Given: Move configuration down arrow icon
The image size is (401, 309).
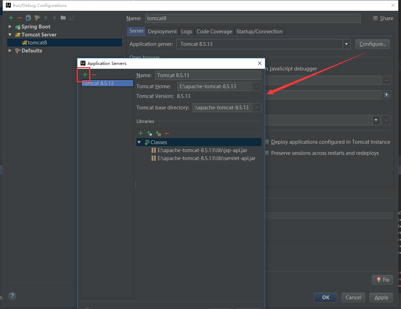Looking at the screenshot, I should (55, 18).
